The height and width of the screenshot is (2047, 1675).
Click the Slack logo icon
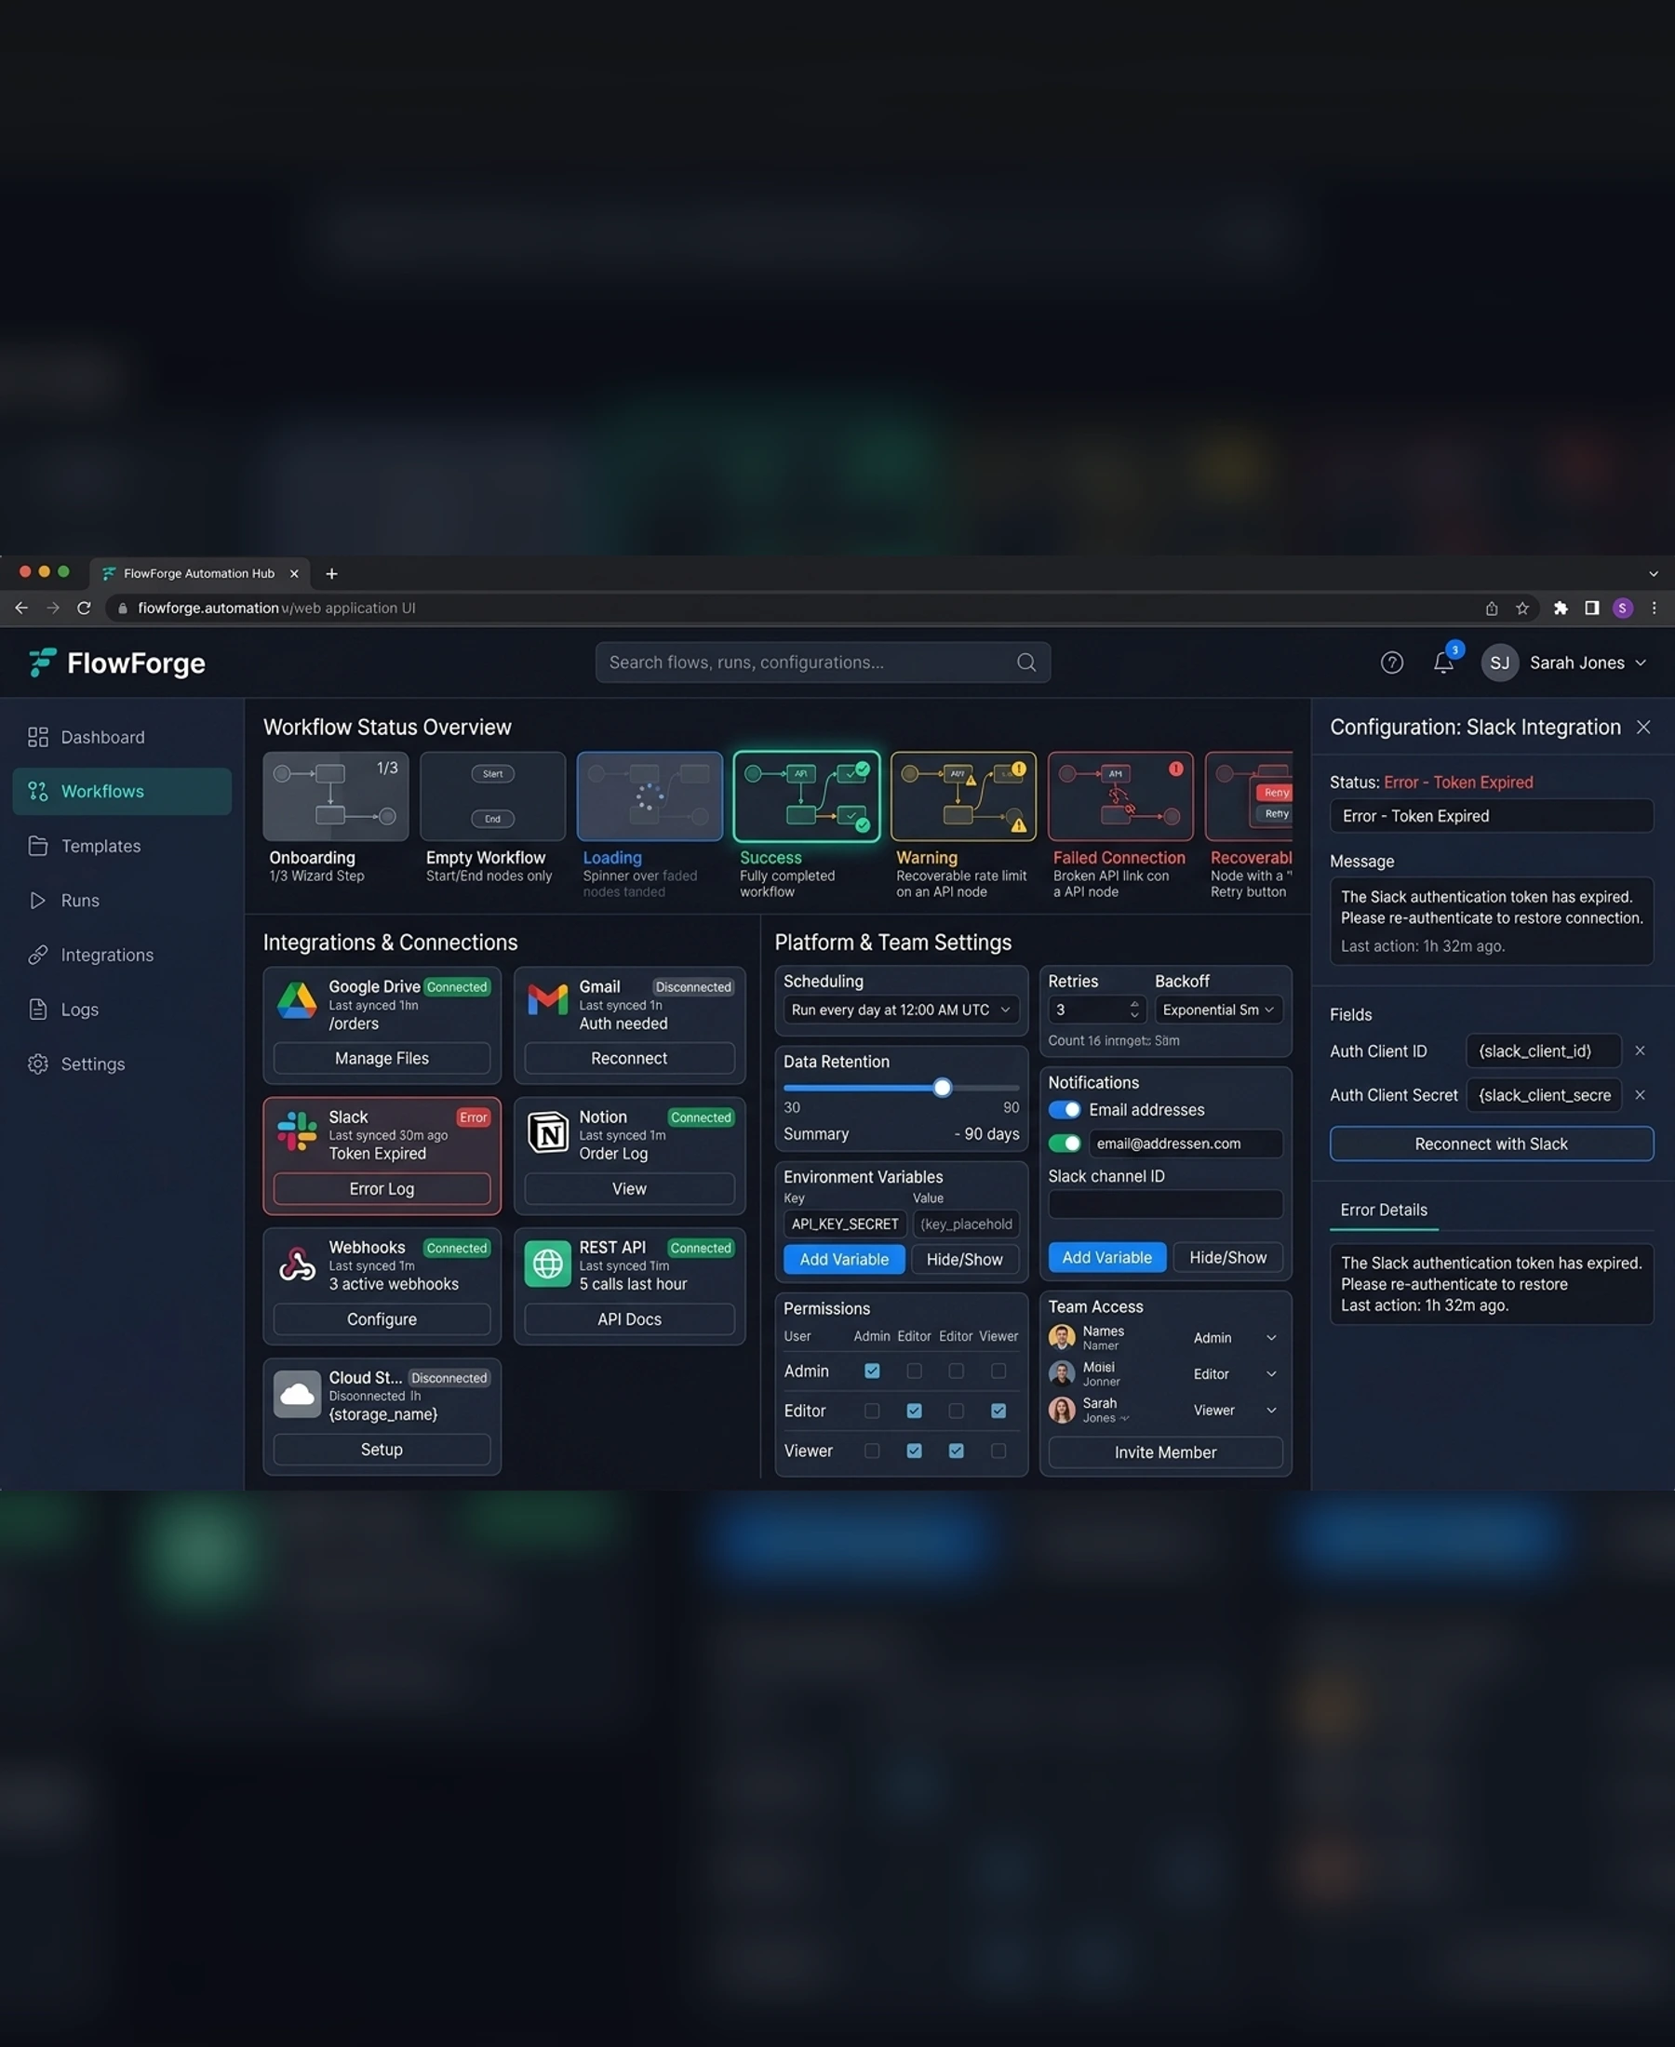click(297, 1131)
